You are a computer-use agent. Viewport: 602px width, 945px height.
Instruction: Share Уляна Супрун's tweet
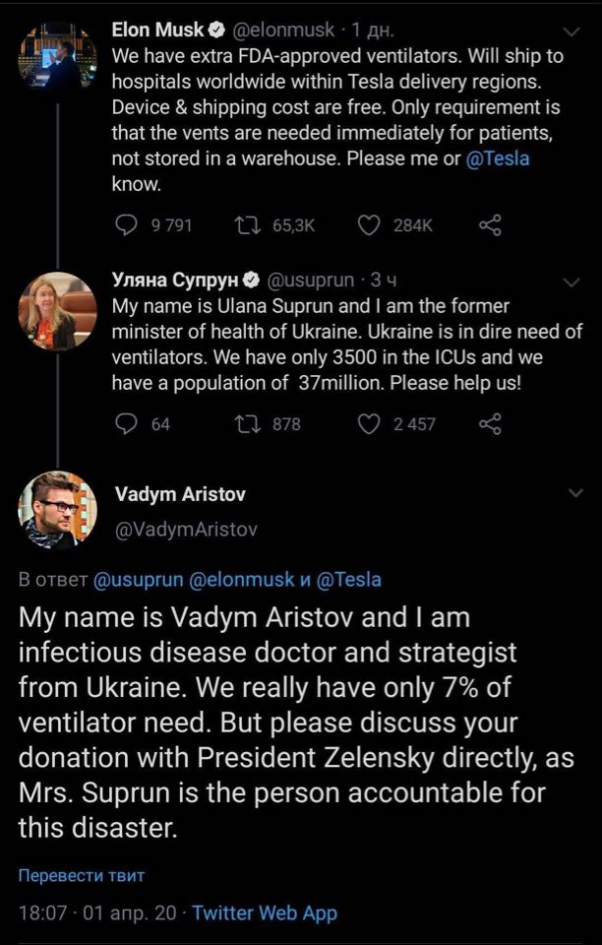point(490,424)
